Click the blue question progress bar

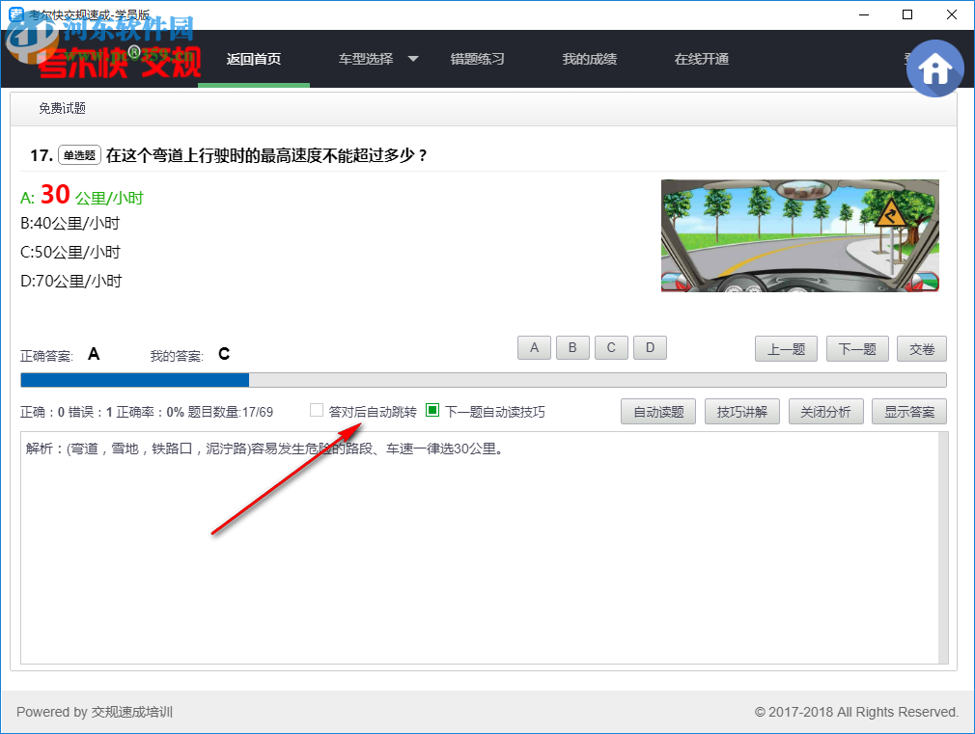point(134,380)
